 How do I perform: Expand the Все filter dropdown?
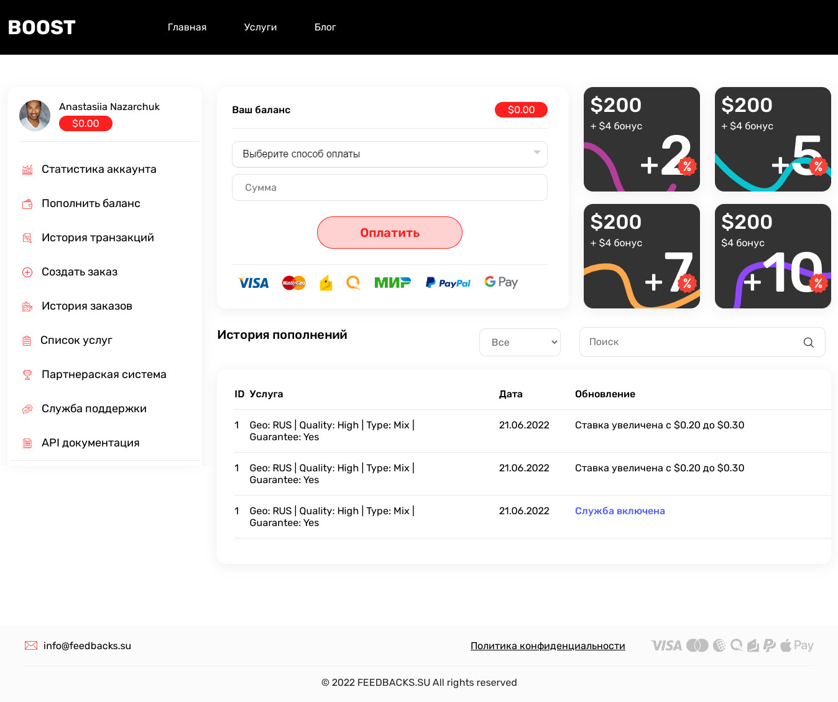[520, 343]
